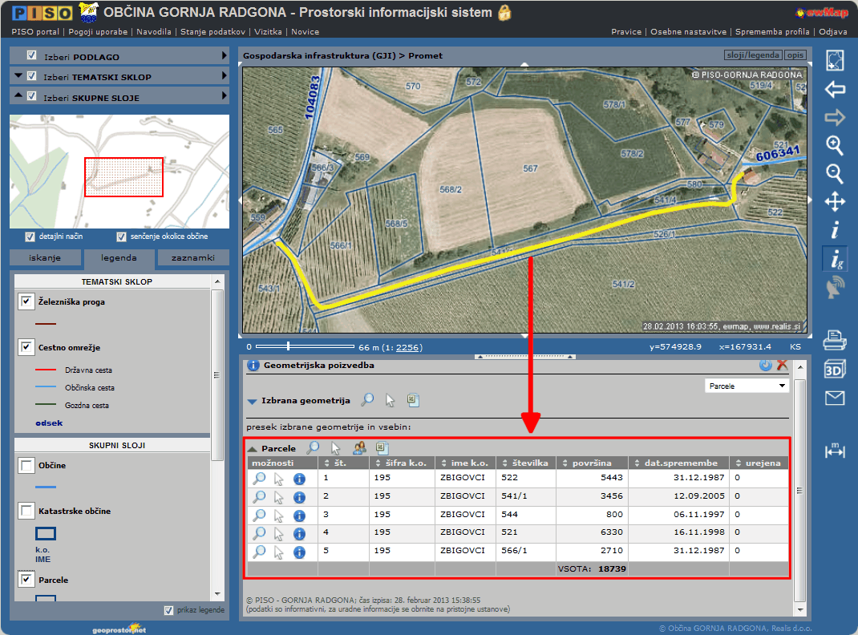
Task: Click the map scale slider handle
Action: coord(288,346)
